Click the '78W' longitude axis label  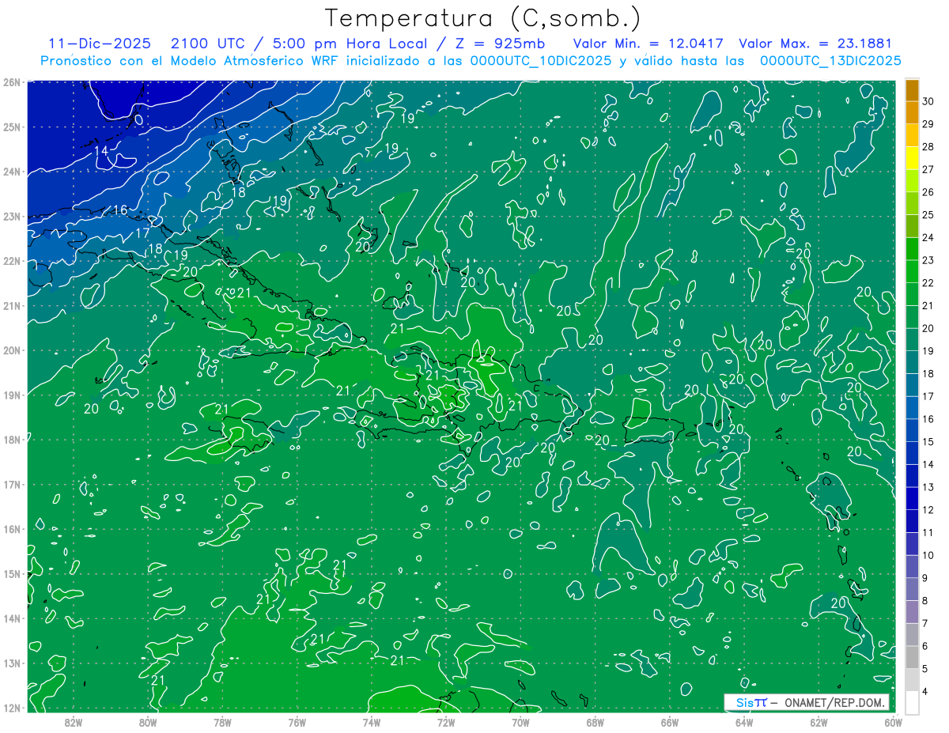(222, 721)
